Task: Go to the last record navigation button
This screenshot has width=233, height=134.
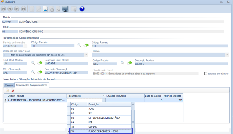Action: [23, 9]
